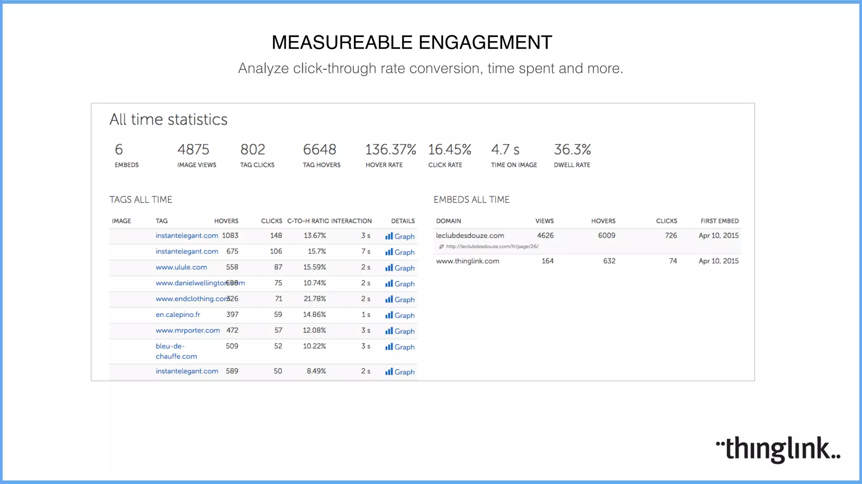Open the www.ulule.com tag link
This screenshot has height=484, width=862.
[181, 267]
